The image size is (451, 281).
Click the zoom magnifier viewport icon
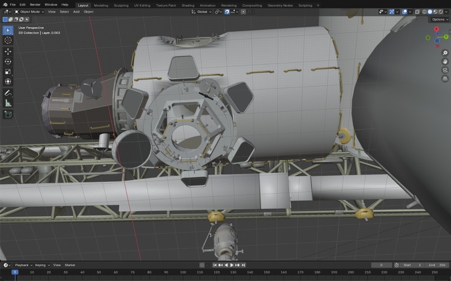pos(445,53)
